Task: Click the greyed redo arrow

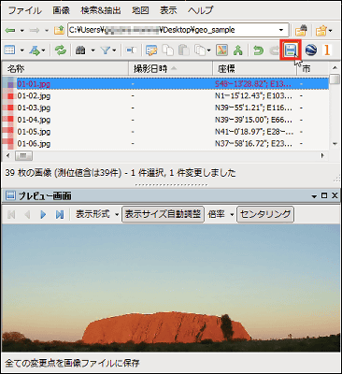Action: (274, 50)
